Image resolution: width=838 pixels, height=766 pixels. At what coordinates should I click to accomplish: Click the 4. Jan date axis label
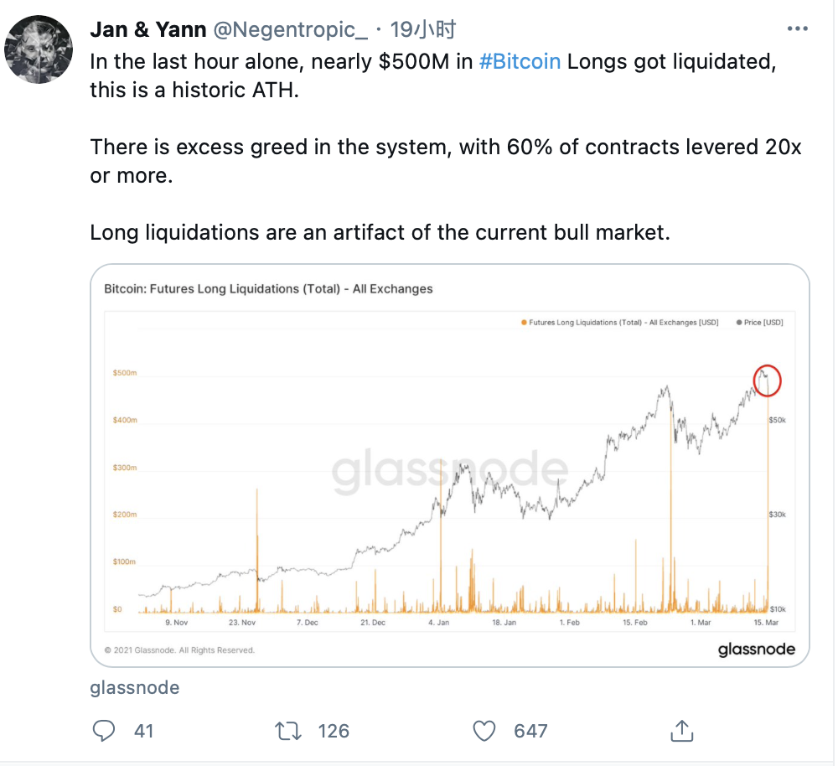(437, 623)
